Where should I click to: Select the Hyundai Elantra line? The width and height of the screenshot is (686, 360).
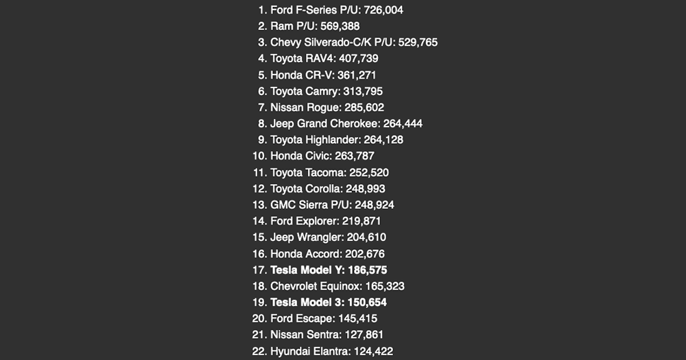coord(331,351)
